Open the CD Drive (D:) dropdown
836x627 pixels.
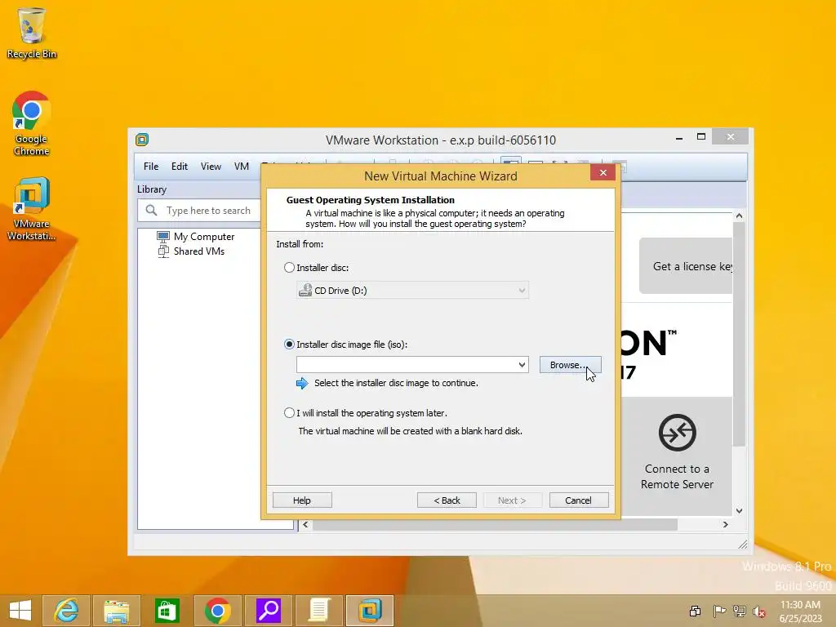412,291
